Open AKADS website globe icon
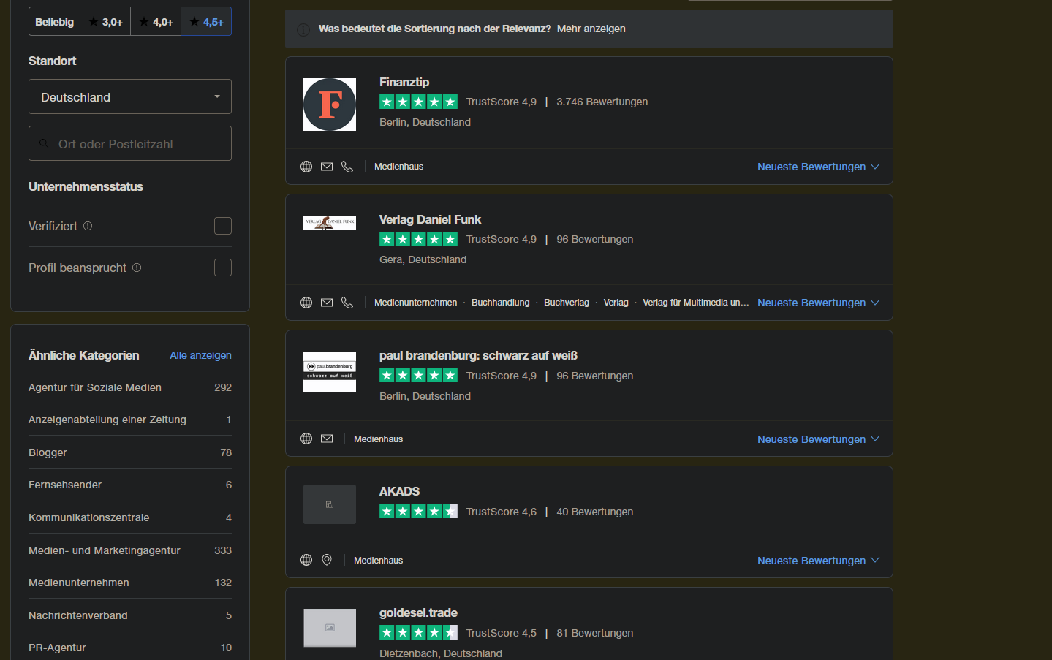The width and height of the screenshot is (1052, 660). tap(306, 560)
